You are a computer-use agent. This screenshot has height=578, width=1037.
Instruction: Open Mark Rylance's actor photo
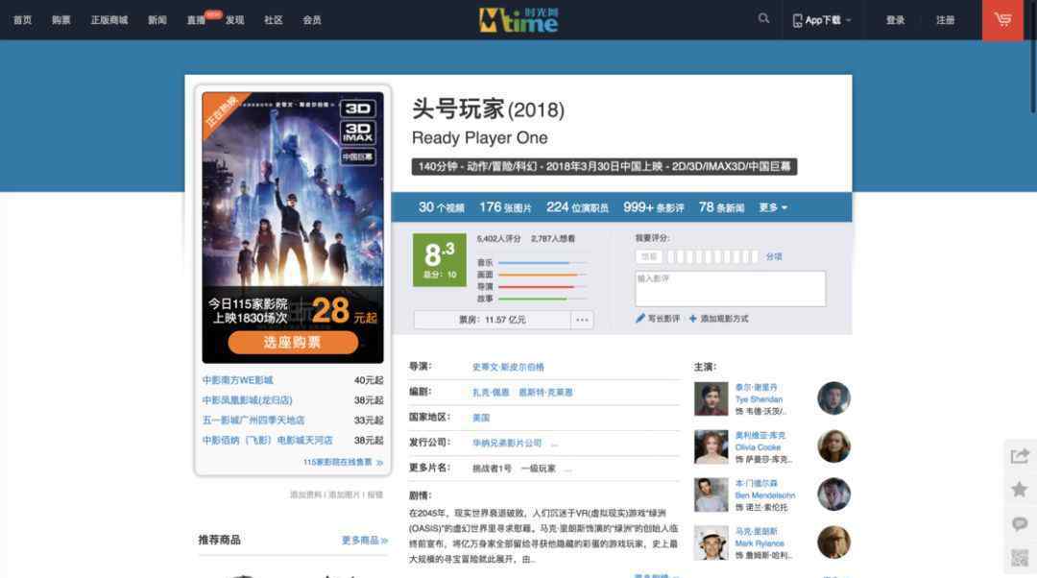[x=711, y=542]
